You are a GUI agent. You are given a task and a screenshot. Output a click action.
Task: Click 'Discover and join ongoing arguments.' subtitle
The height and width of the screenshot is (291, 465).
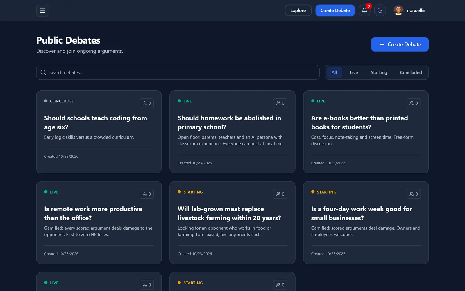tap(80, 51)
